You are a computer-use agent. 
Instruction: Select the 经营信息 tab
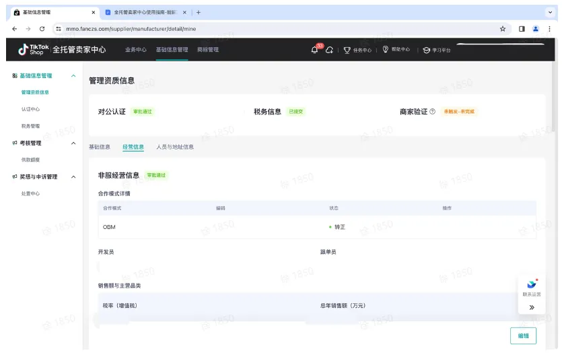point(133,147)
